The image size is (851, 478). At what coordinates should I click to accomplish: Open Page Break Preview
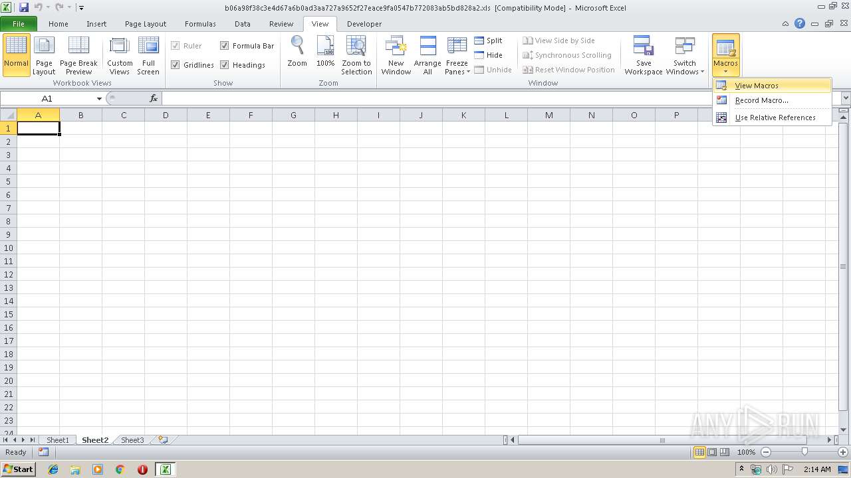(x=78, y=55)
